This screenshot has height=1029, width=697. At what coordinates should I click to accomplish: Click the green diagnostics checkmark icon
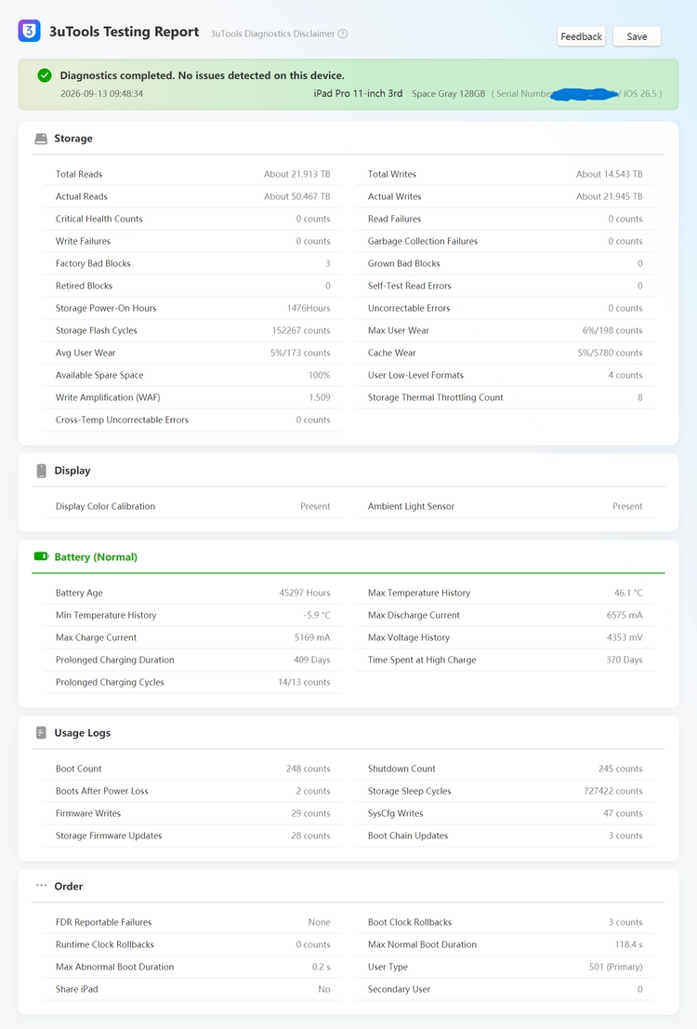(x=45, y=75)
